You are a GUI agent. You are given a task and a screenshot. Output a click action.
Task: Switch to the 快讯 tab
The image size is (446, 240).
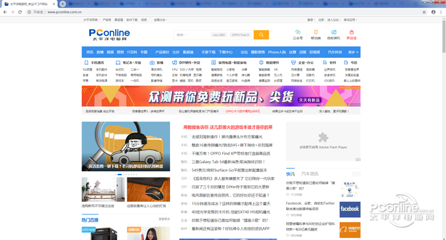[x=291, y=174]
